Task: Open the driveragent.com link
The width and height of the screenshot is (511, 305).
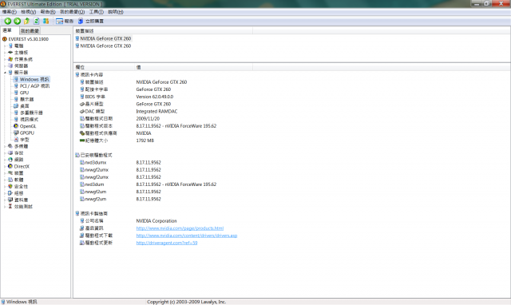Action: coord(167,243)
